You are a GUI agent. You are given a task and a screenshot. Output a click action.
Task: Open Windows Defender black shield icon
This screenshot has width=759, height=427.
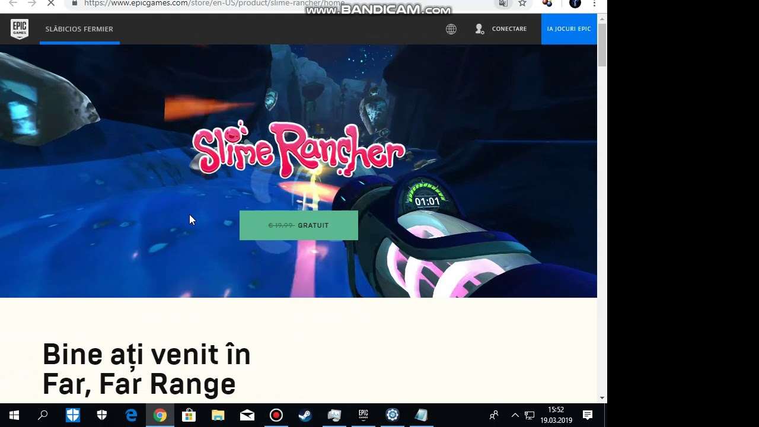coord(102,415)
